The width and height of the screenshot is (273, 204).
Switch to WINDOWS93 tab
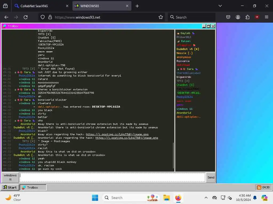[x=102, y=6]
